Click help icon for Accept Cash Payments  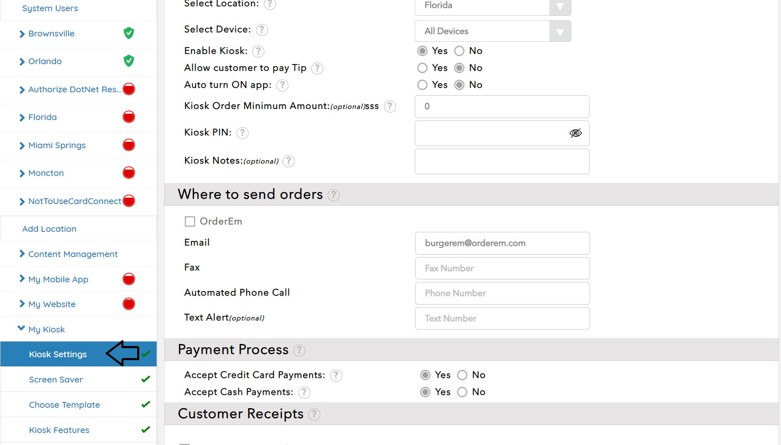(x=304, y=392)
